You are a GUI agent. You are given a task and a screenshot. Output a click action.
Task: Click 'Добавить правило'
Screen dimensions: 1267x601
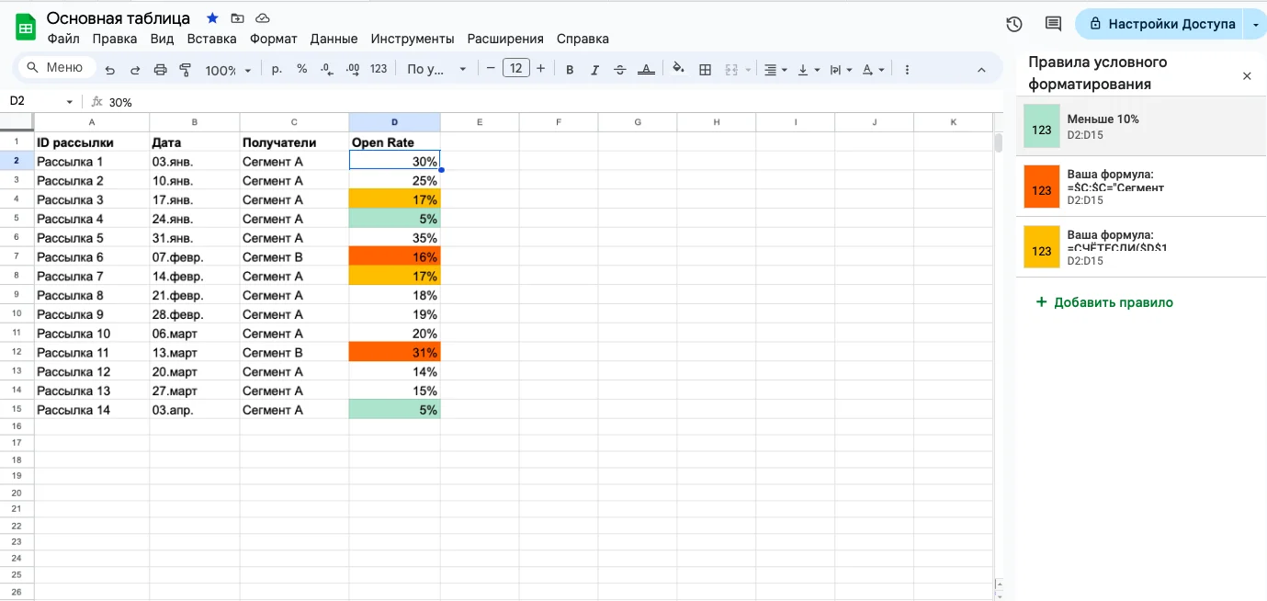[1104, 301]
